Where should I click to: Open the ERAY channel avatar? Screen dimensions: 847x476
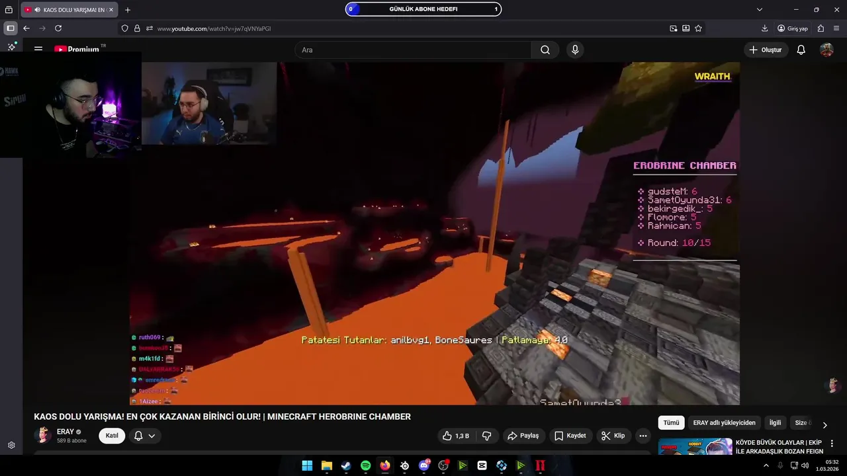point(43,435)
